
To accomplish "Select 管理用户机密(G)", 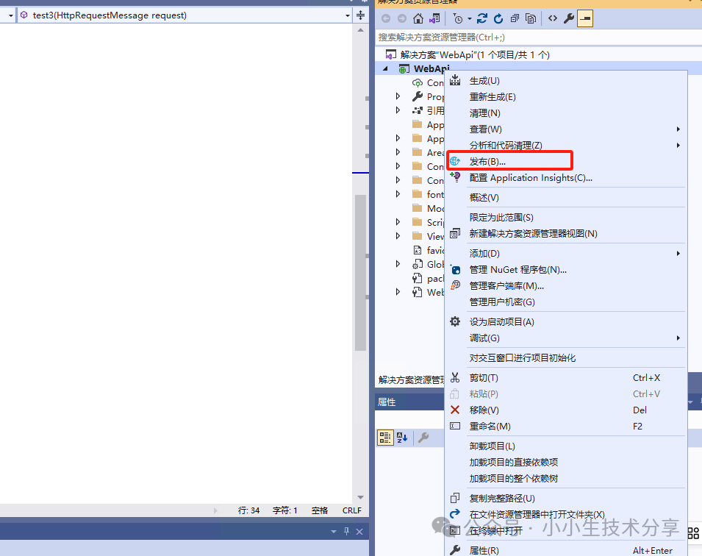I will click(566, 302).
